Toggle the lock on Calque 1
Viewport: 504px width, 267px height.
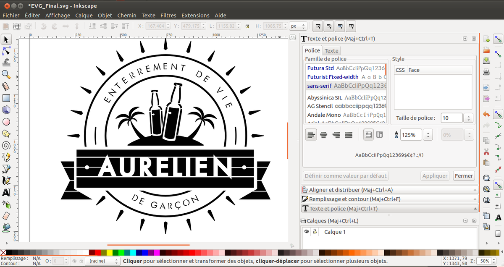tap(315, 232)
